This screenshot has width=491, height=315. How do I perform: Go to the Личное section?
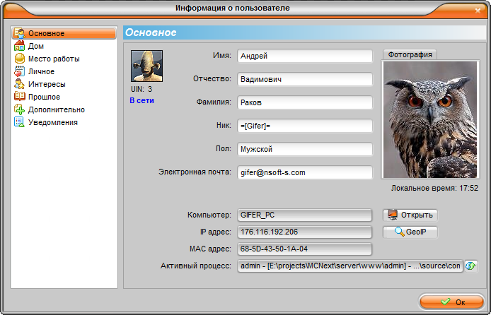pyautogui.click(x=41, y=71)
